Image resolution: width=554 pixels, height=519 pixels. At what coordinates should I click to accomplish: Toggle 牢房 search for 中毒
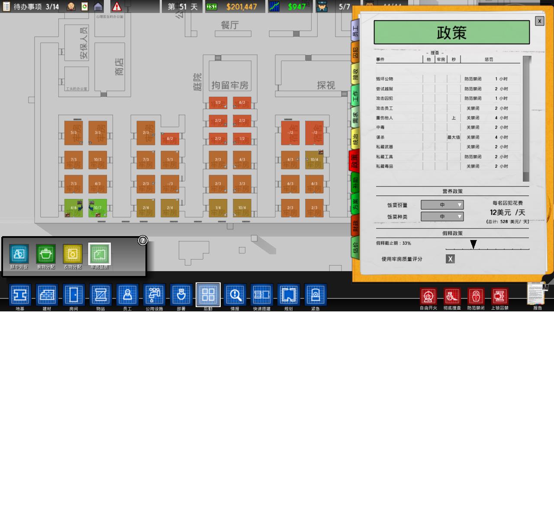(x=441, y=127)
